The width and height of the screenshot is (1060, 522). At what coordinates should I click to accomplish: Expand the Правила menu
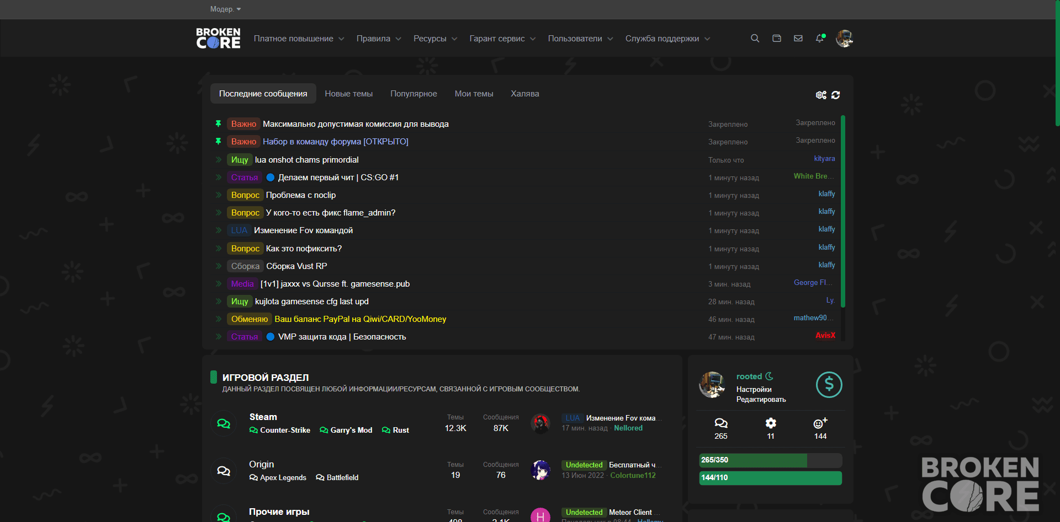tap(379, 39)
